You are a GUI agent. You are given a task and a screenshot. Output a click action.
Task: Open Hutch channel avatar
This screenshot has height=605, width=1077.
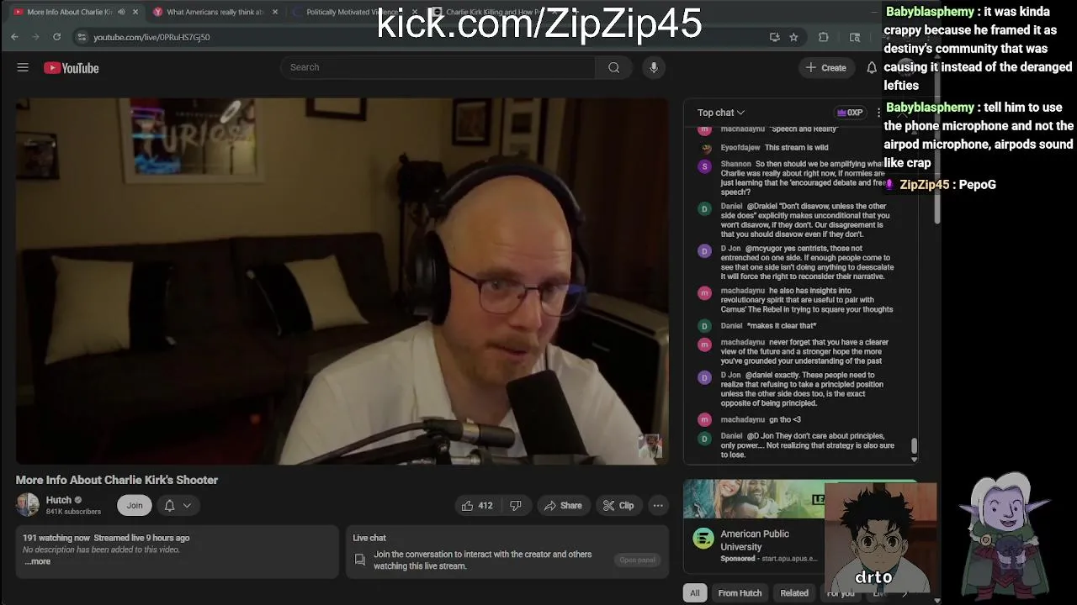click(x=27, y=504)
